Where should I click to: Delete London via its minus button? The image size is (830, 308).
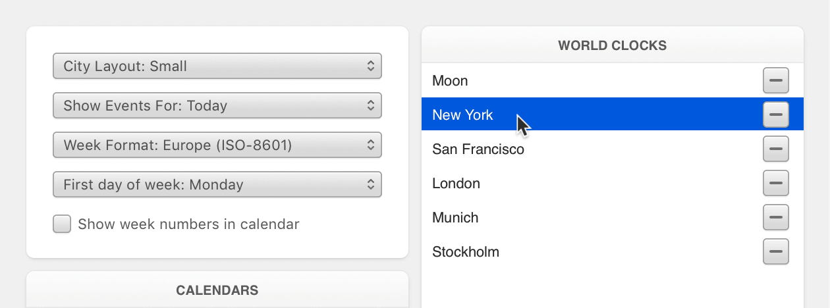pyautogui.click(x=775, y=183)
